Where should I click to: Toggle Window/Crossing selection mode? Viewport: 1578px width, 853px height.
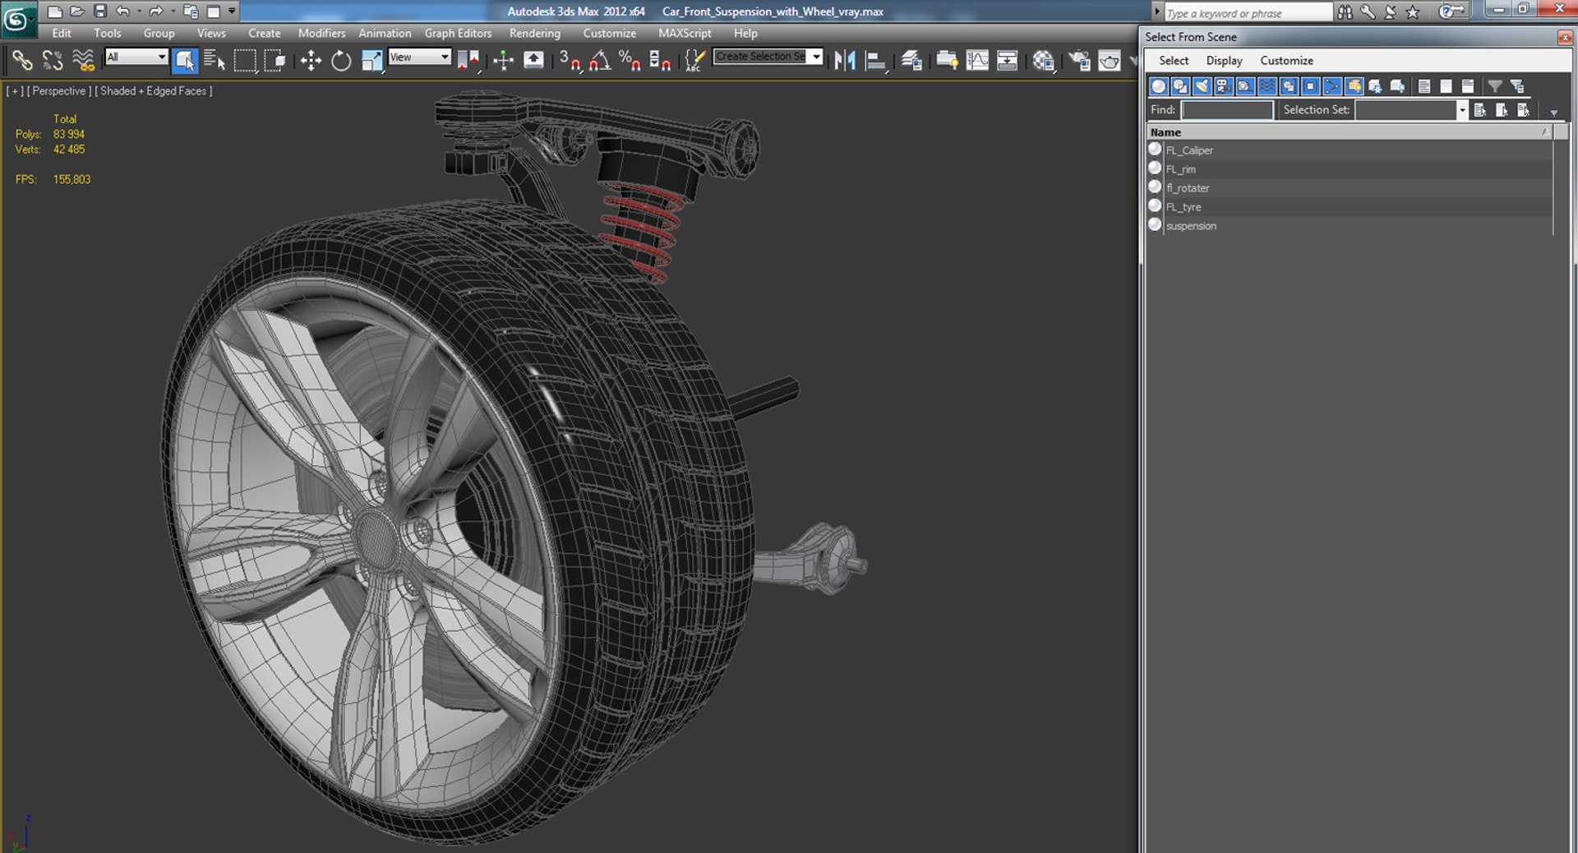click(x=275, y=60)
